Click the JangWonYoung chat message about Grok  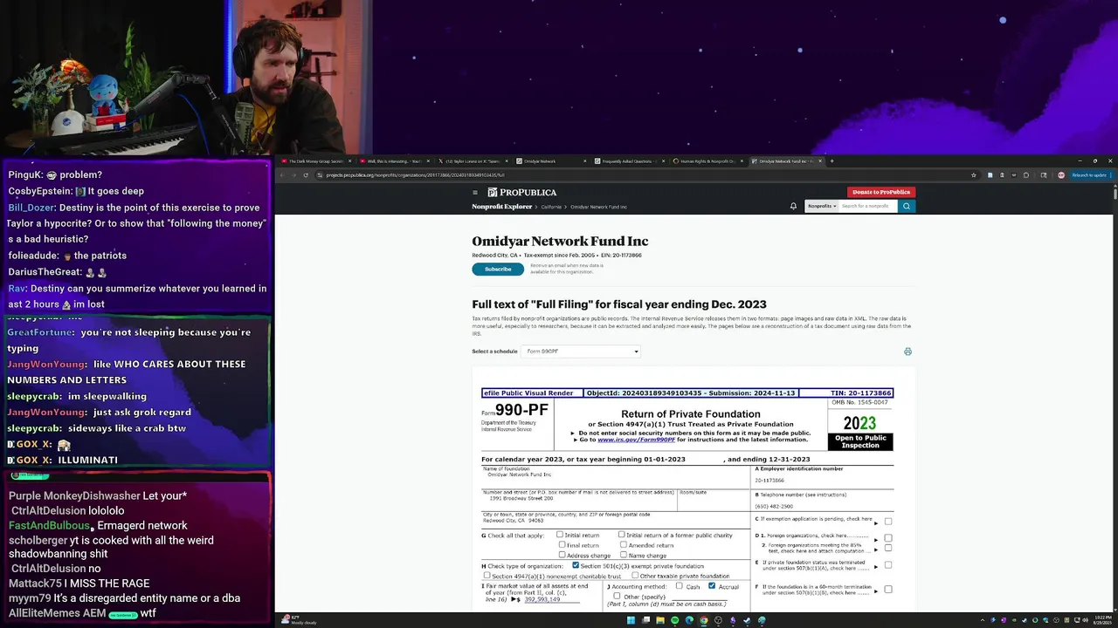(x=99, y=412)
